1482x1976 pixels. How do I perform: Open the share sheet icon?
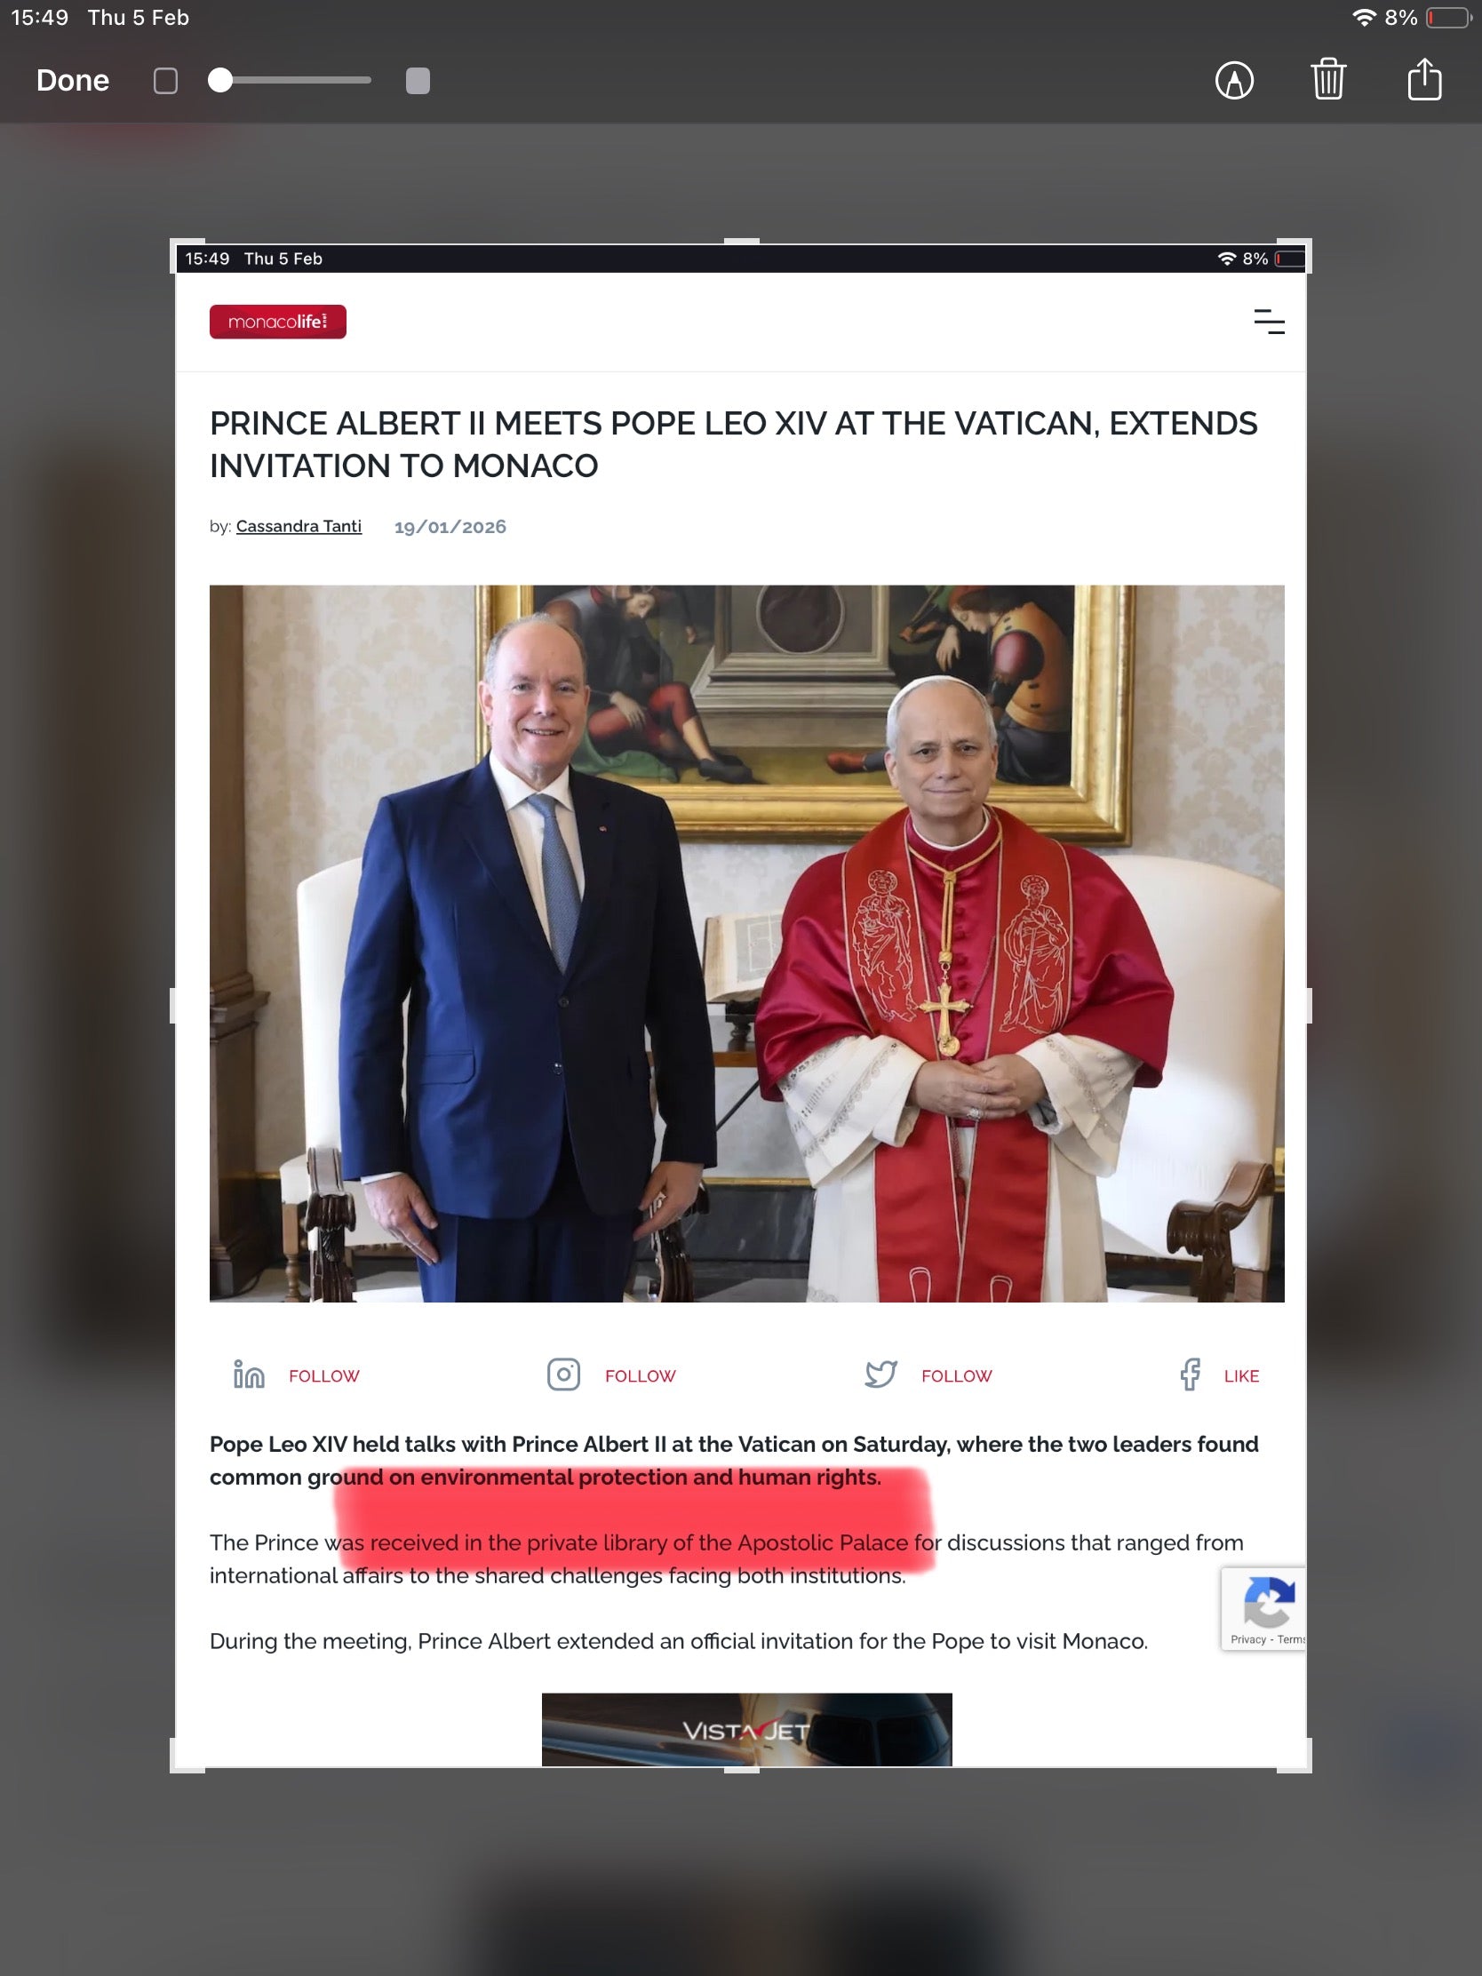coord(1424,78)
